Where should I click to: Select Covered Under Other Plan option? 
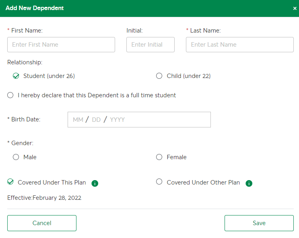pos(159,182)
